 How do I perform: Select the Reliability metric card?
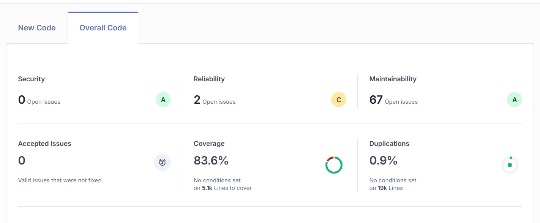266,91
